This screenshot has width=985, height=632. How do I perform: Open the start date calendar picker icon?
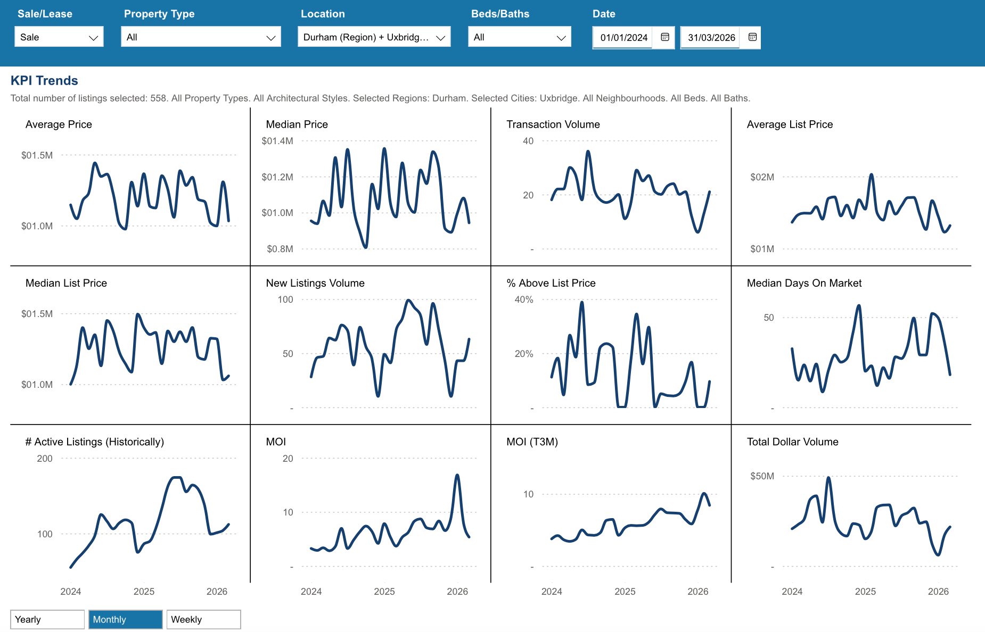tap(664, 37)
